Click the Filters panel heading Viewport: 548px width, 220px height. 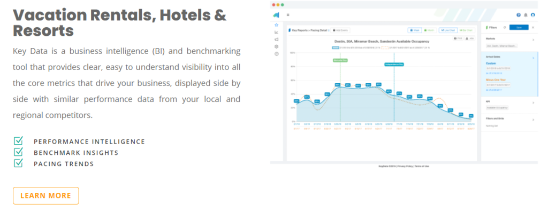493,27
